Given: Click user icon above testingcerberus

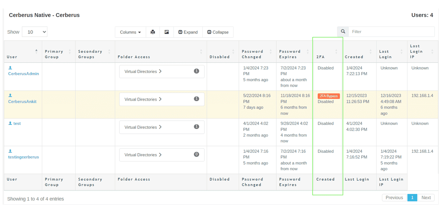Looking at the screenshot, I should (x=10, y=152).
